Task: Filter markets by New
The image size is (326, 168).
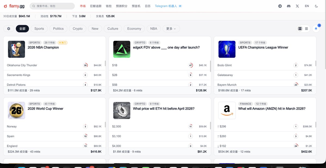Action: [95, 29]
